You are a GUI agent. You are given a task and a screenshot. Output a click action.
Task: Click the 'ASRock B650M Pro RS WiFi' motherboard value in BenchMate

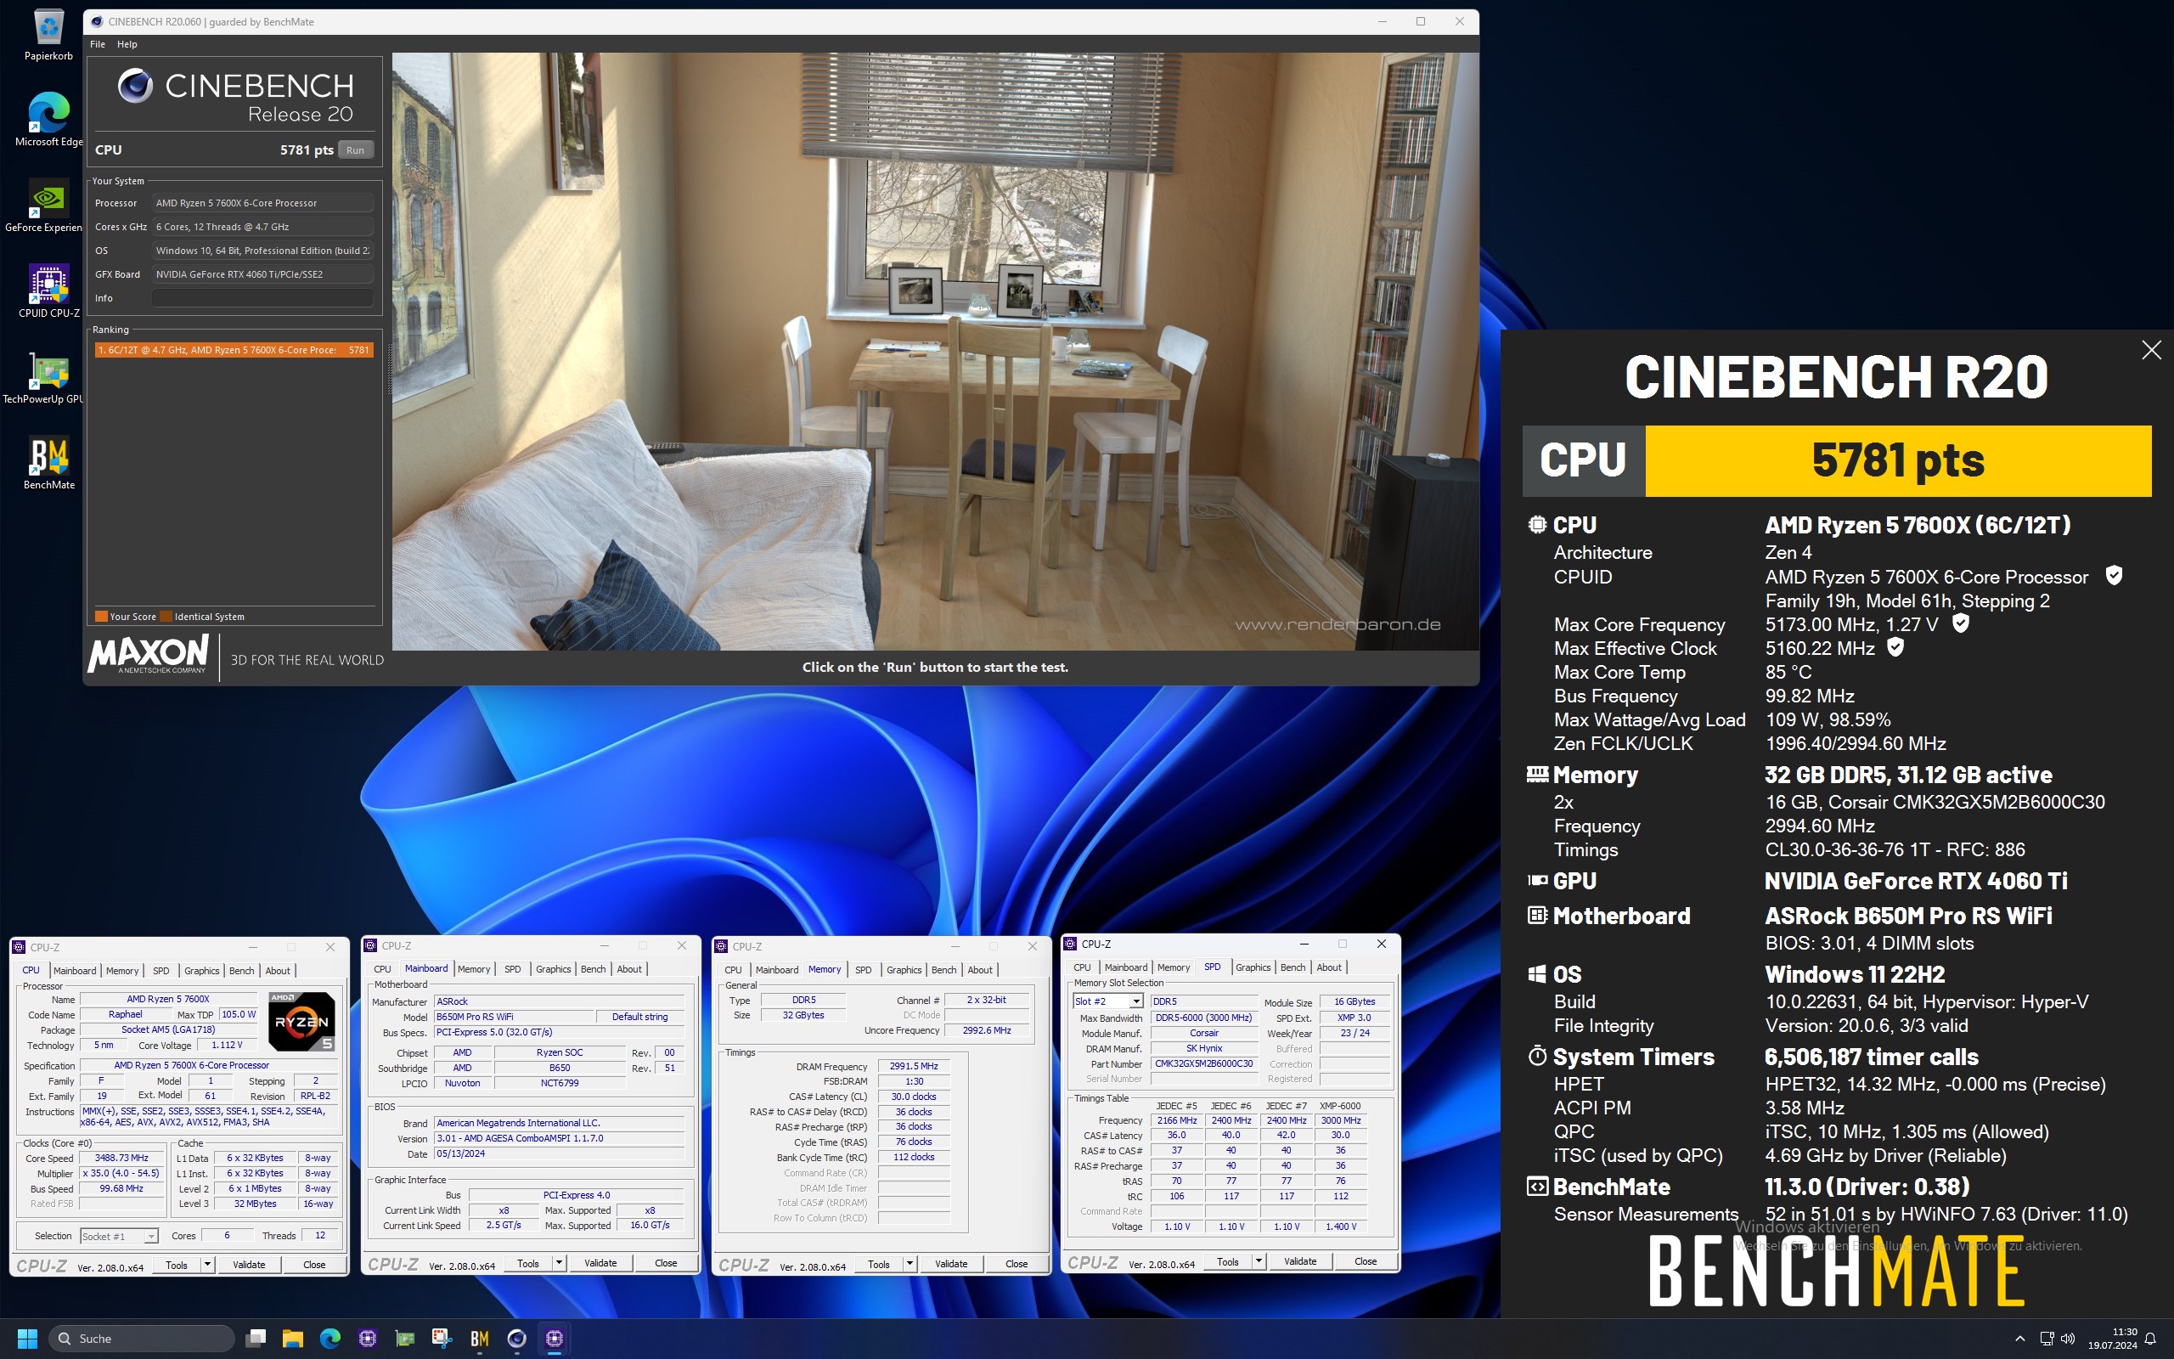[x=1908, y=915]
